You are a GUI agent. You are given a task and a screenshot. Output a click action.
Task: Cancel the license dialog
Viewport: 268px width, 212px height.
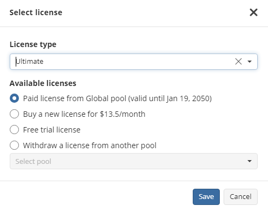coord(240,197)
